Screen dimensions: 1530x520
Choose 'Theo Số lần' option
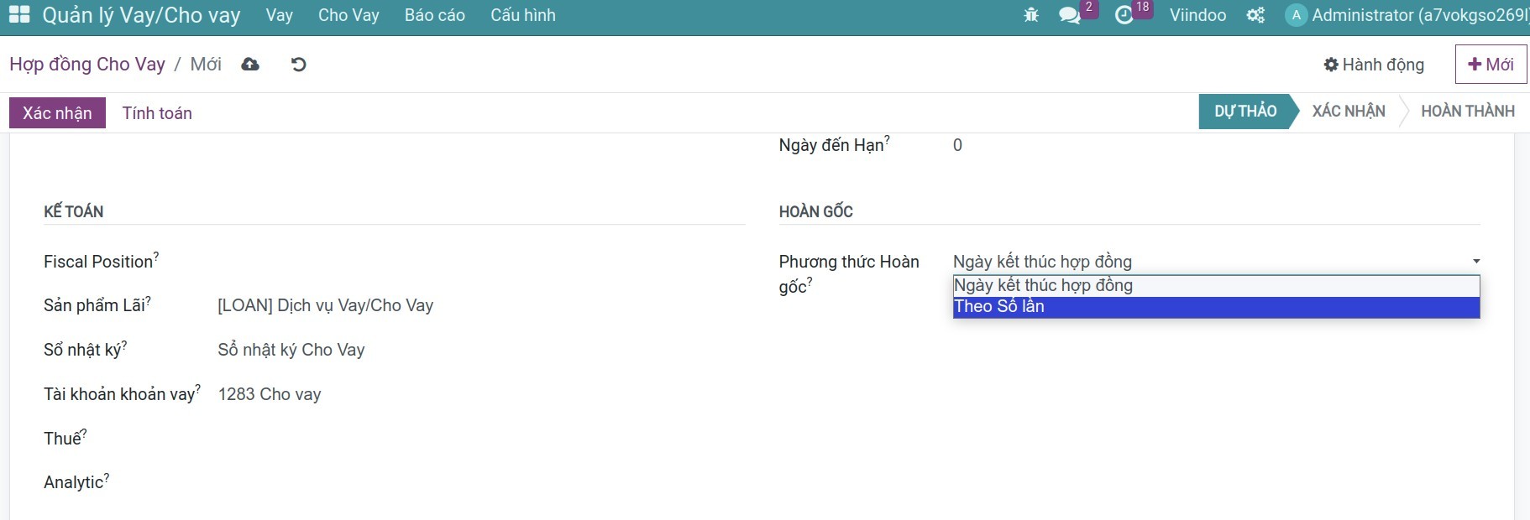1216,307
